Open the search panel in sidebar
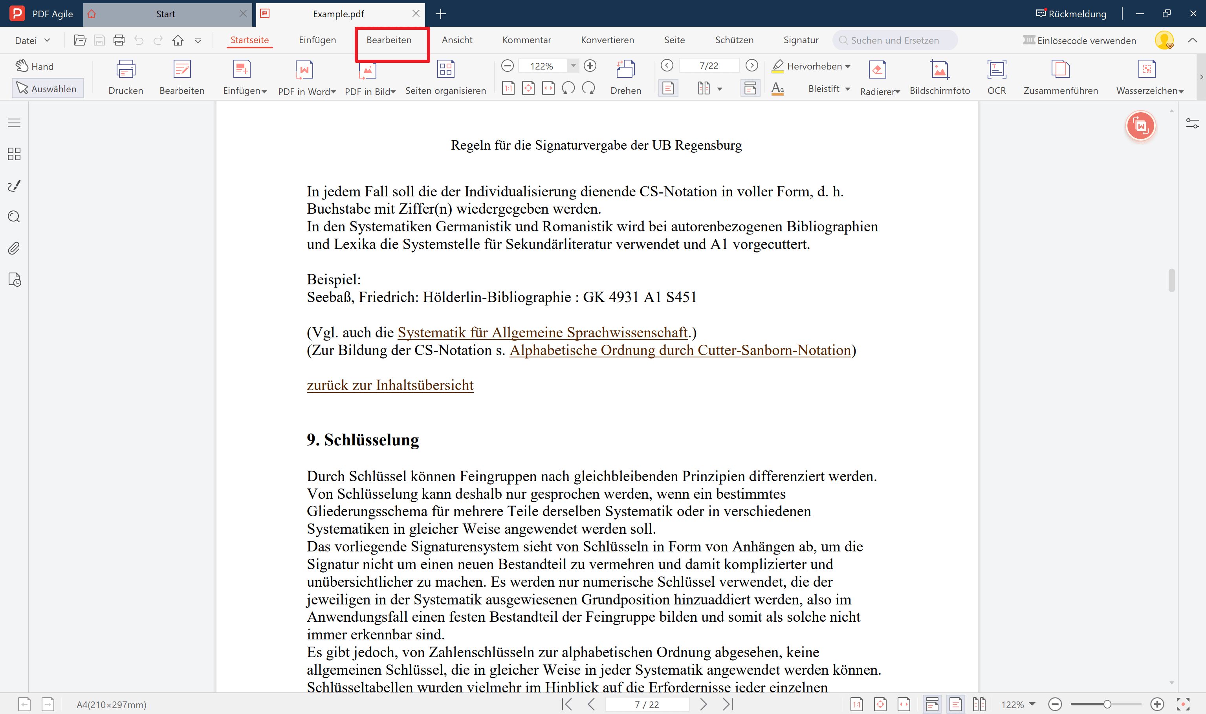 click(15, 217)
